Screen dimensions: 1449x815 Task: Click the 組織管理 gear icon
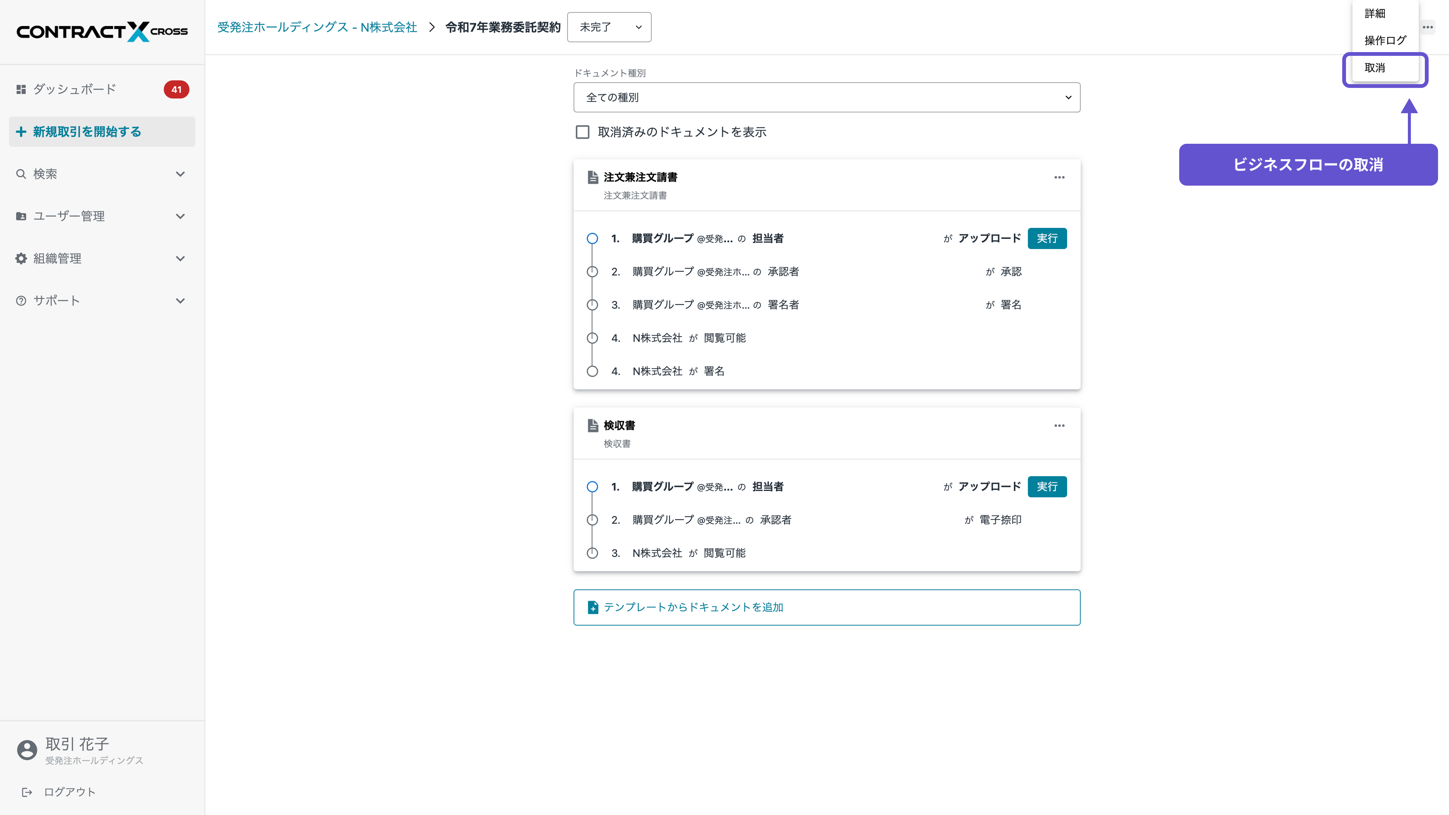21,258
